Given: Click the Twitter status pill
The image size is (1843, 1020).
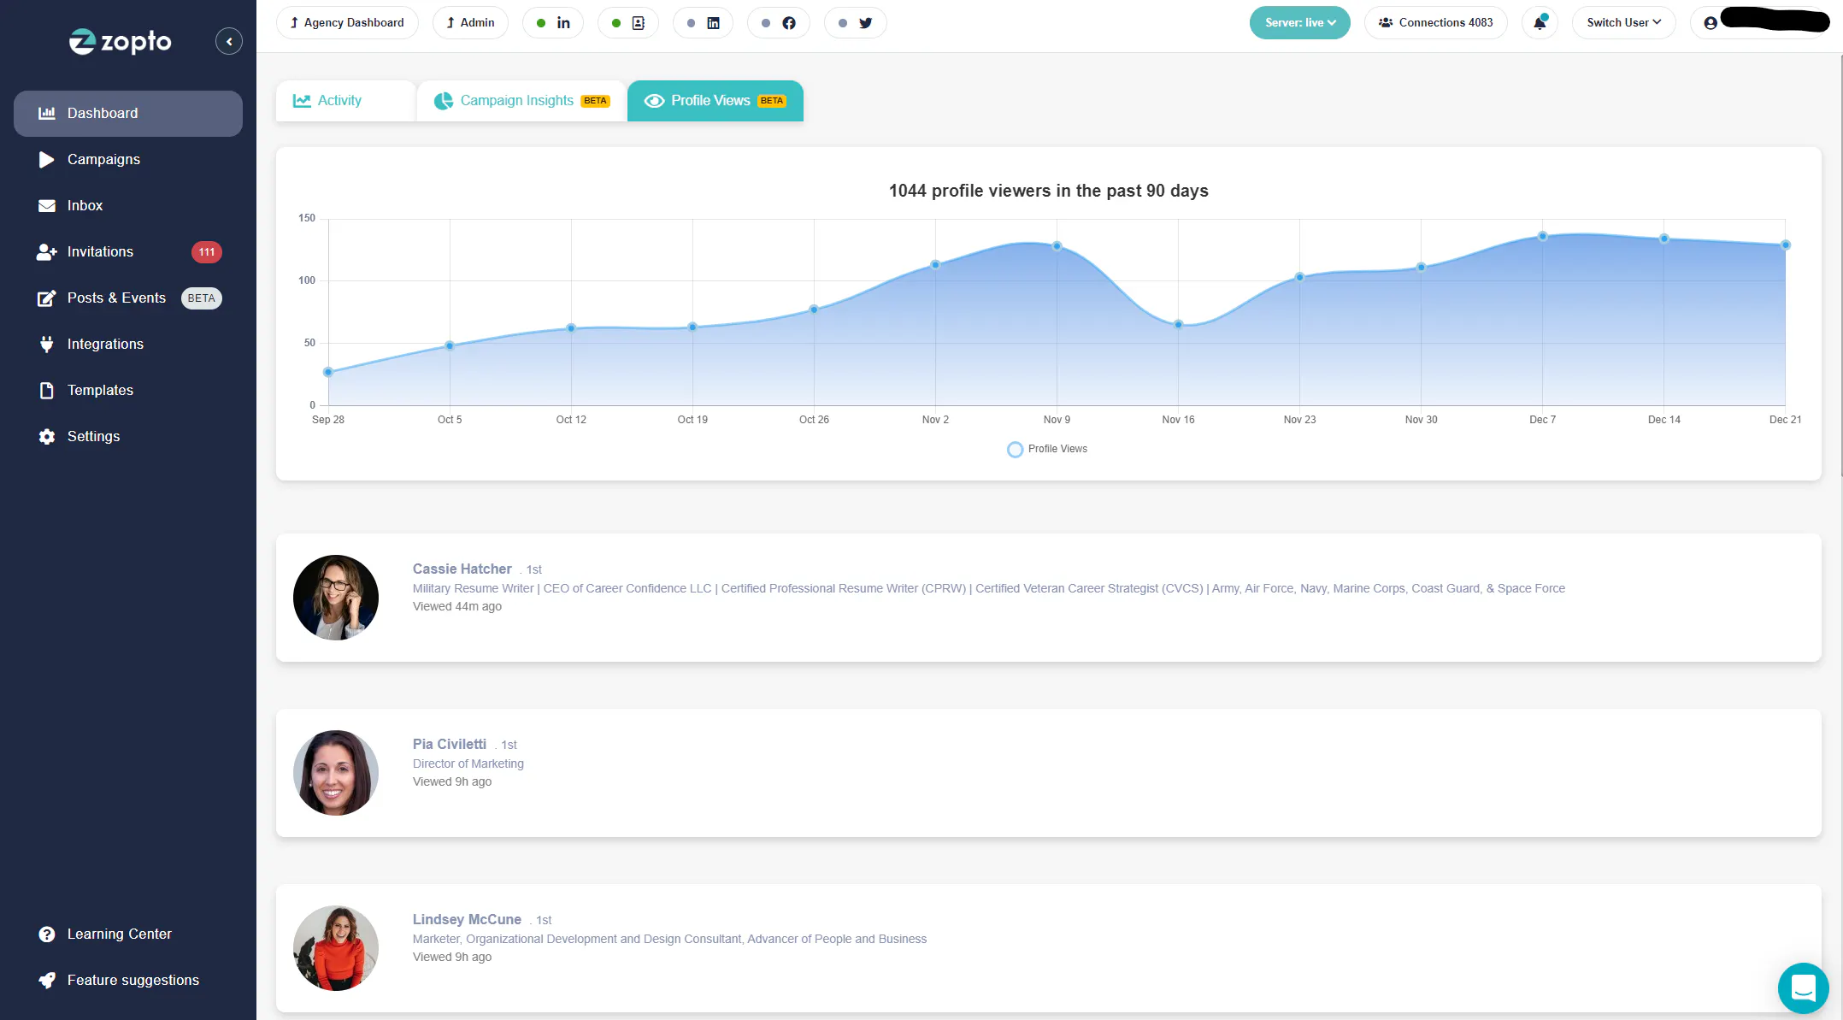Looking at the screenshot, I should click(856, 22).
